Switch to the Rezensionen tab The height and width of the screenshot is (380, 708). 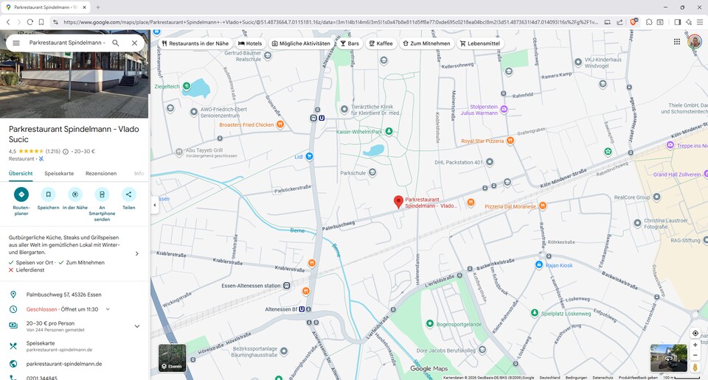pyautogui.click(x=101, y=174)
